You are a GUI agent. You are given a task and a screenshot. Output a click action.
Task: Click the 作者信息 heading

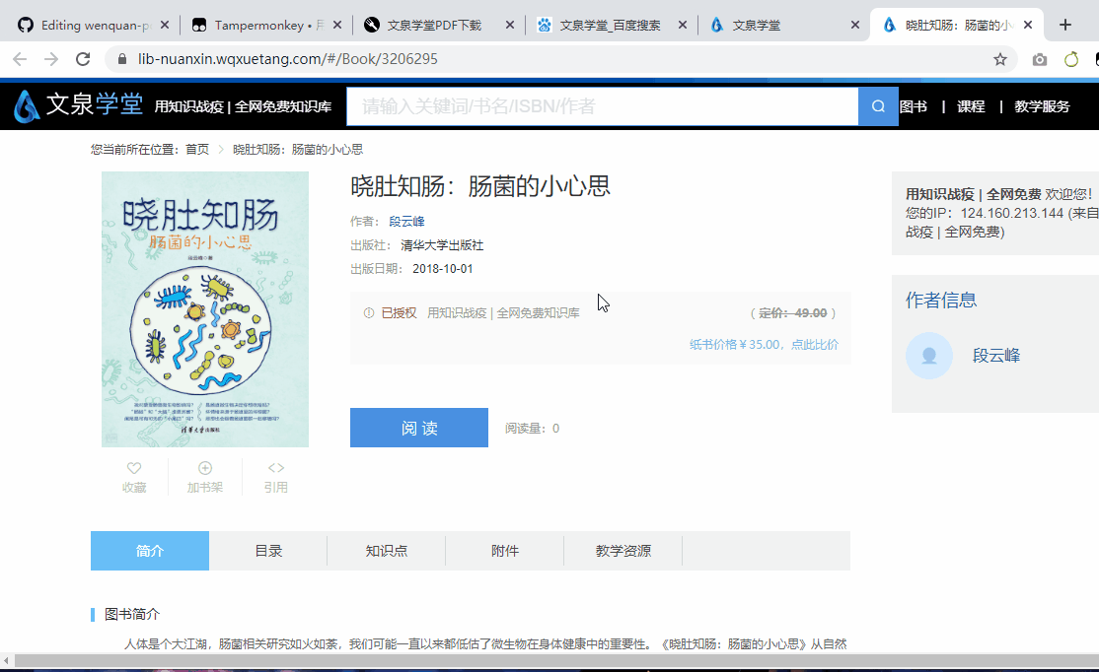point(940,300)
